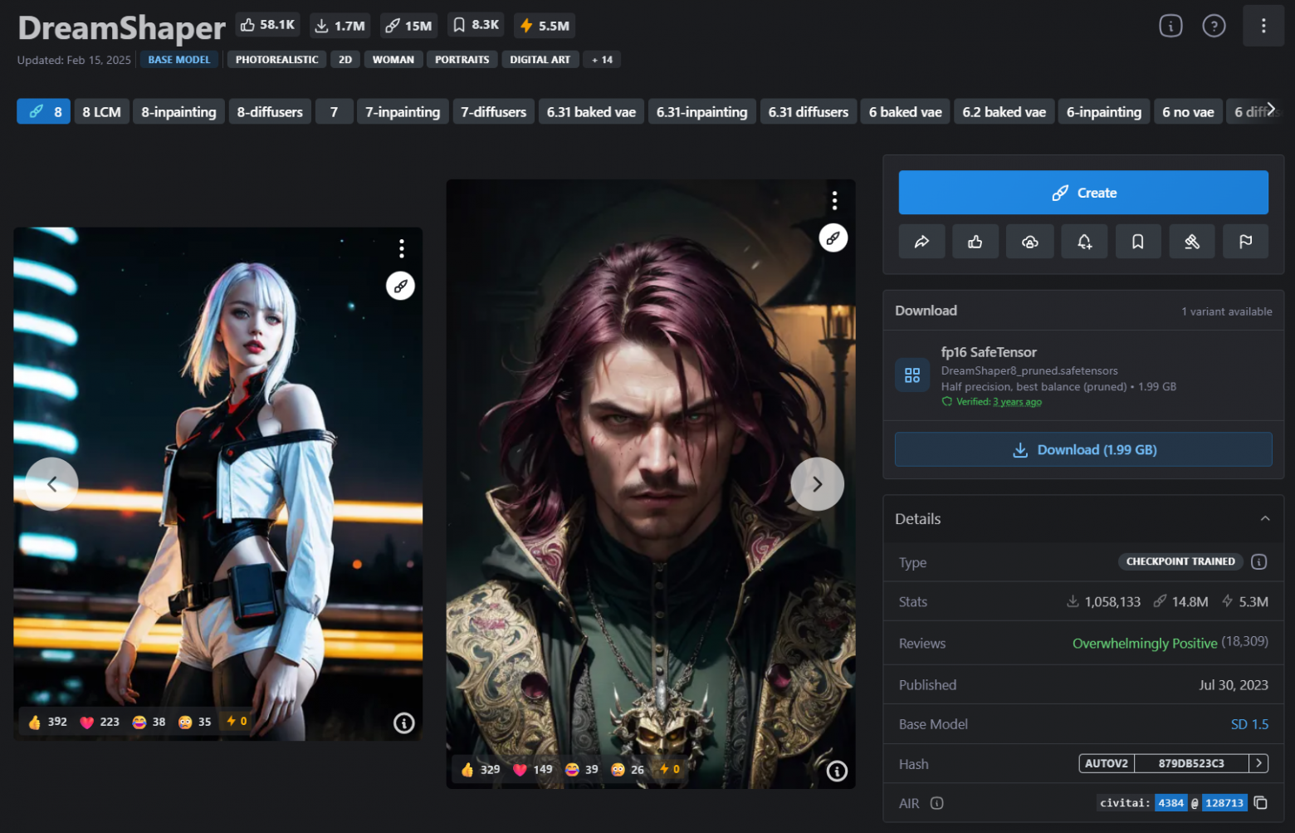This screenshot has height=833, width=1295.
Task: Open three-dot menu on purple-haired man image
Action: [x=835, y=200]
